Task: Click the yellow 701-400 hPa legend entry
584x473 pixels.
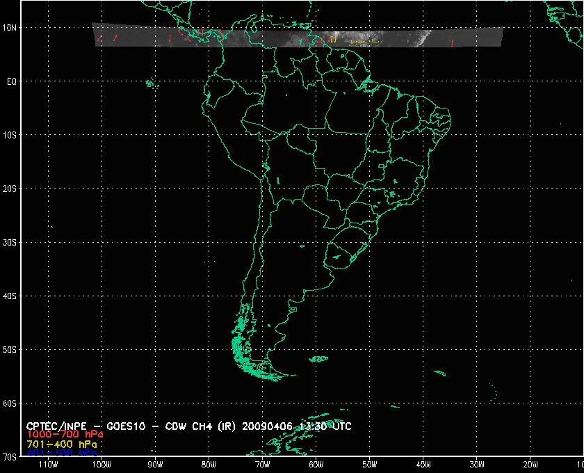Action: (61, 443)
